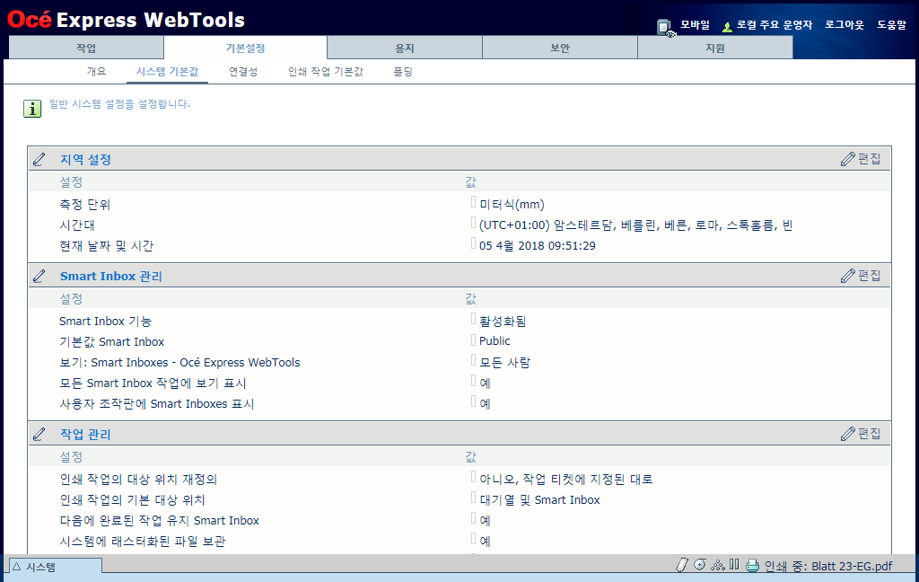Click the 기본값 Smart Inbox label
Viewport: 919px width, 582px height.
112,342
